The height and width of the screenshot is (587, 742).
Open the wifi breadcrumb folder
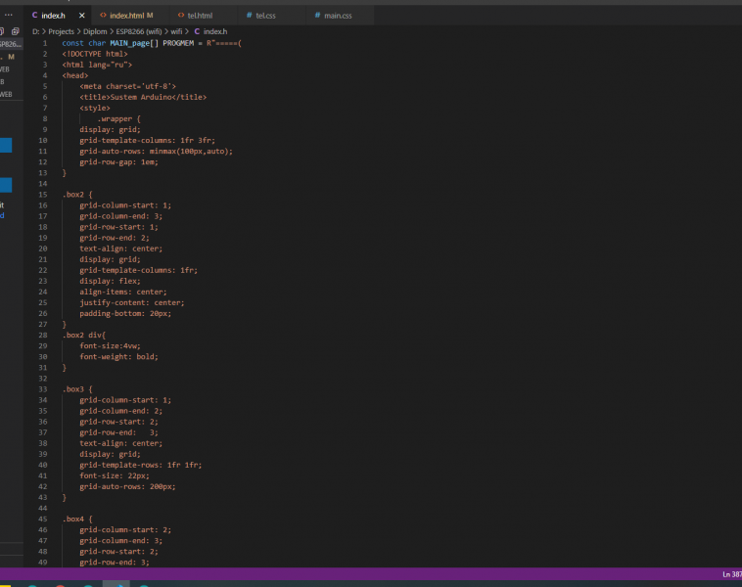coord(176,31)
